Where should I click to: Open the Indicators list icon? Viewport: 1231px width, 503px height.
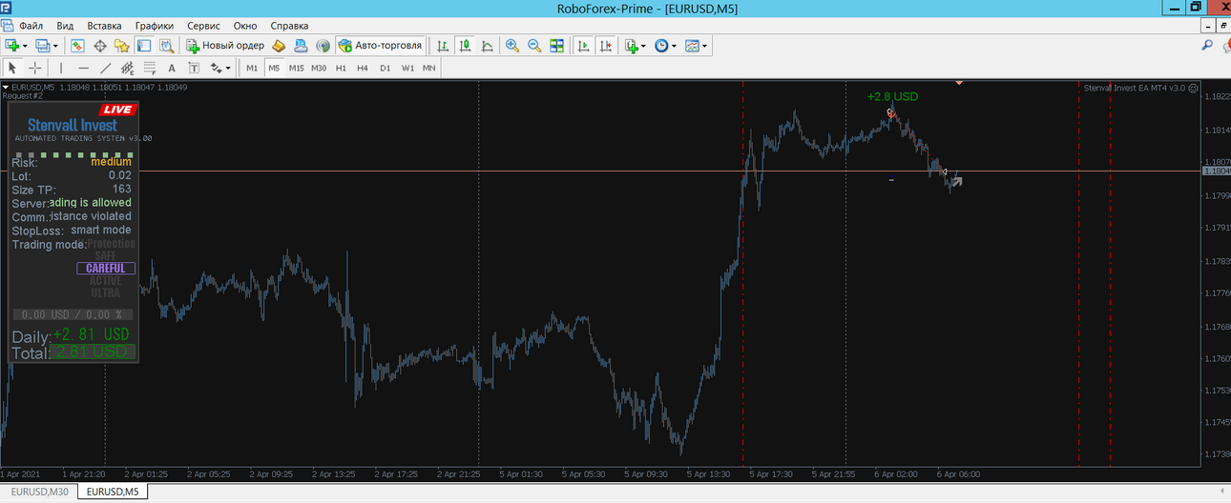(632, 45)
